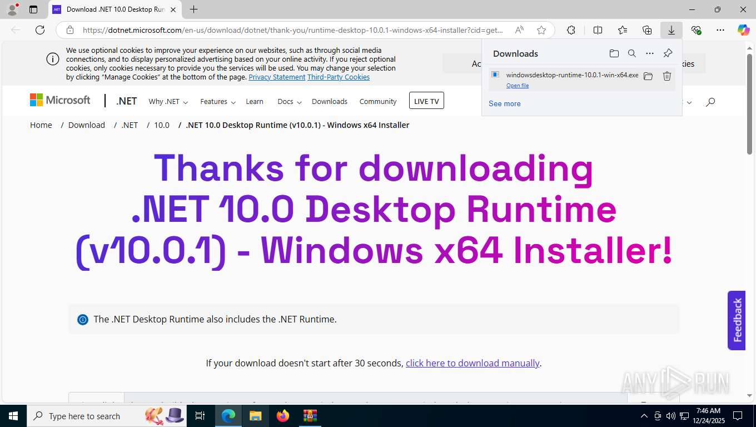Screen dimensions: 756x427
Task: Open site search magnifier icon
Action: [x=710, y=102]
